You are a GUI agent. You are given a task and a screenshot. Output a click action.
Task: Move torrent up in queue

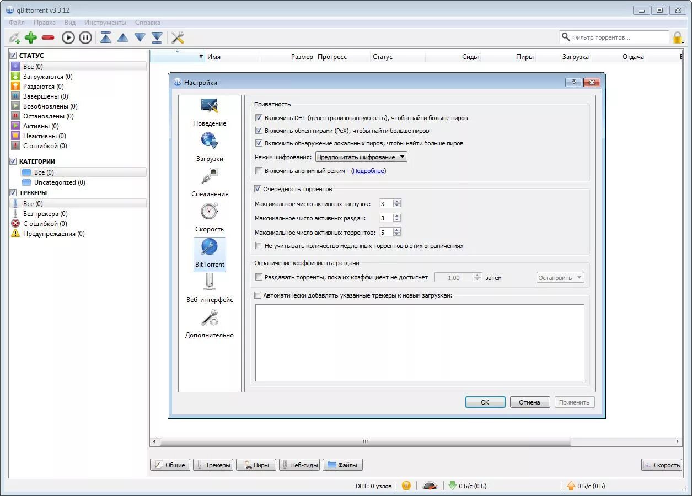(x=123, y=37)
